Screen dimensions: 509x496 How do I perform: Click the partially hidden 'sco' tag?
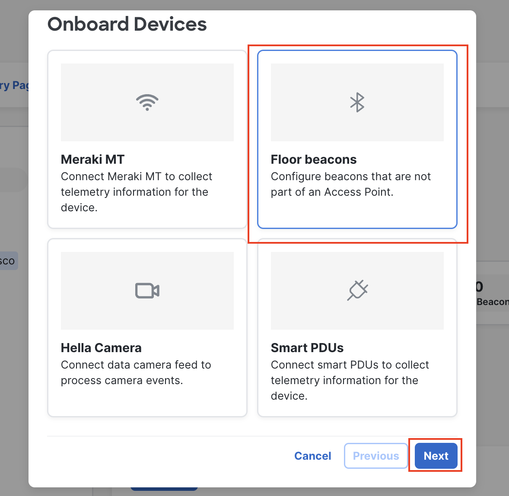point(8,261)
